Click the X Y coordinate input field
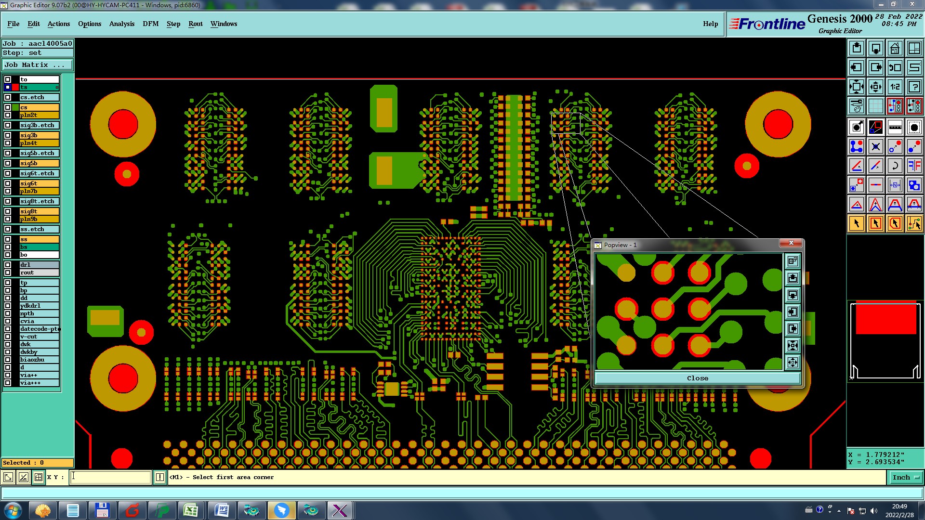This screenshot has height=520, width=925. point(111,477)
